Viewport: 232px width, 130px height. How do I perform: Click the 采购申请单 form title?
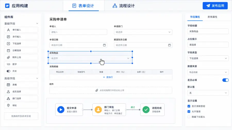pos(58,19)
